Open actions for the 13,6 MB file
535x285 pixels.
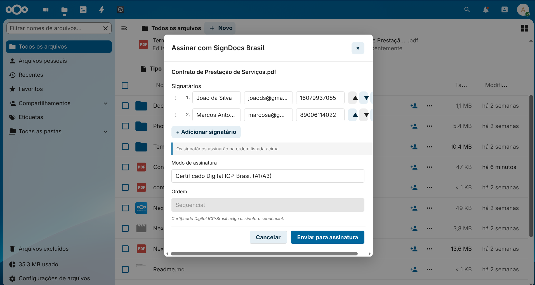point(429,249)
